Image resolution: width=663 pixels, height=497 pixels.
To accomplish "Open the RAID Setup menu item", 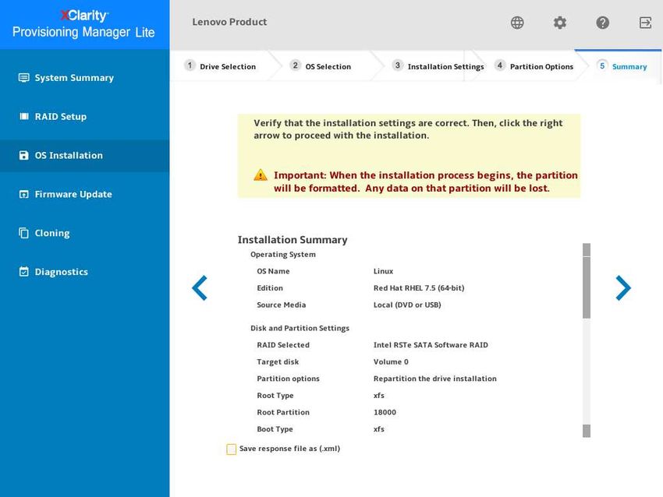I will [x=84, y=117].
